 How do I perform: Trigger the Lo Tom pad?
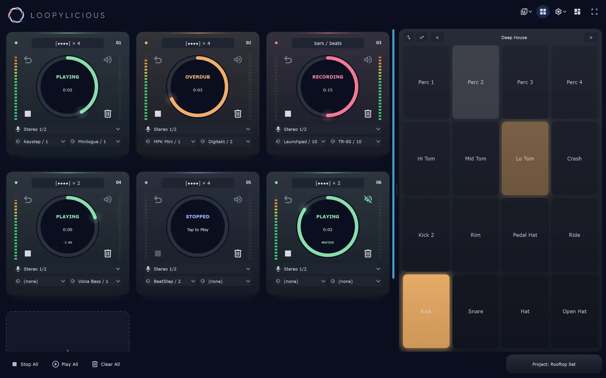pyautogui.click(x=525, y=158)
